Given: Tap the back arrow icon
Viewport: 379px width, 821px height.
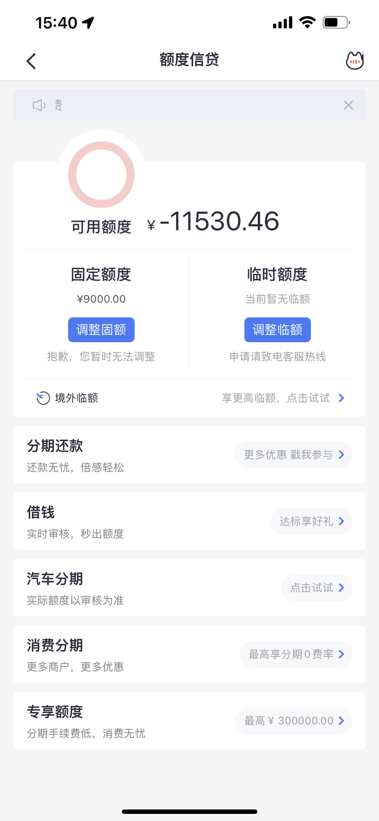Looking at the screenshot, I should pos(31,61).
